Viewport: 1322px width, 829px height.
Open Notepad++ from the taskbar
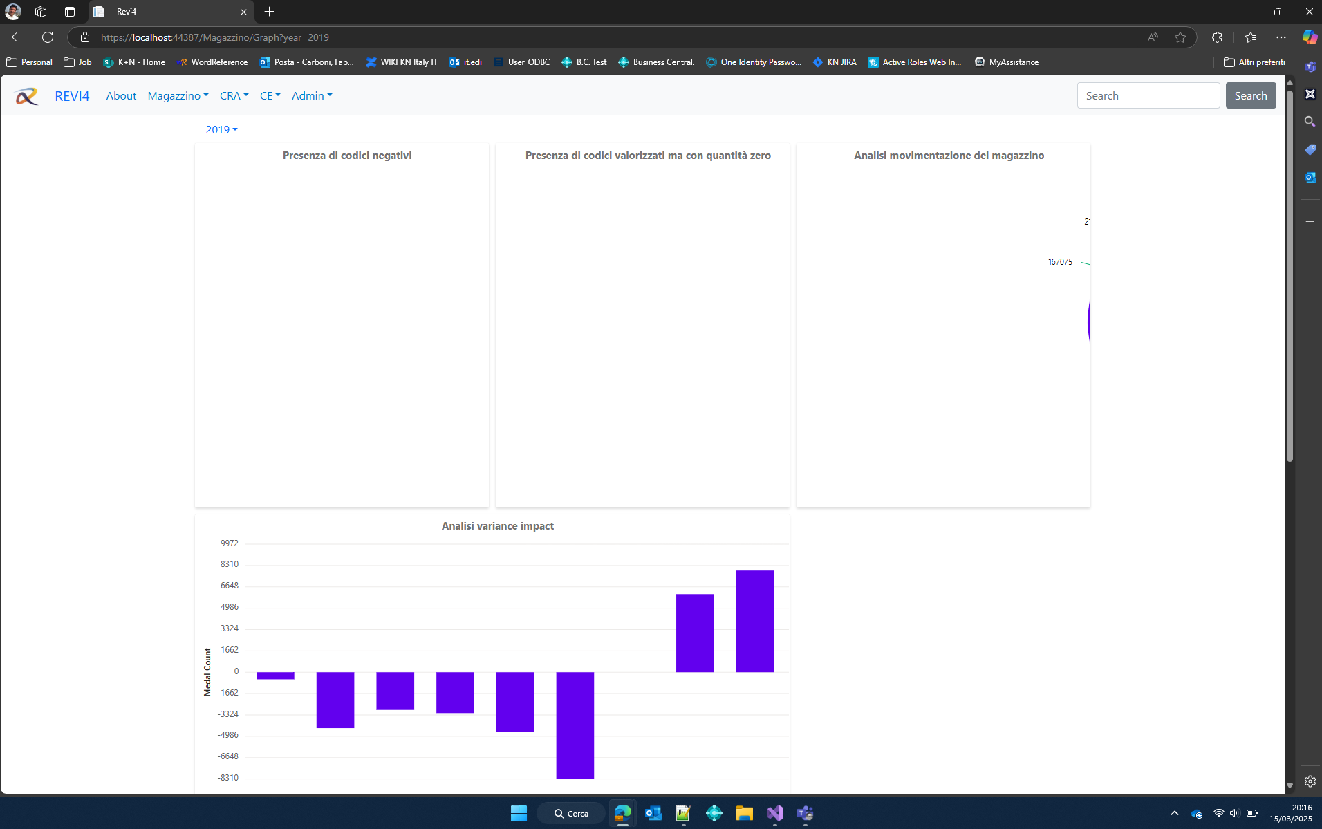point(684,813)
